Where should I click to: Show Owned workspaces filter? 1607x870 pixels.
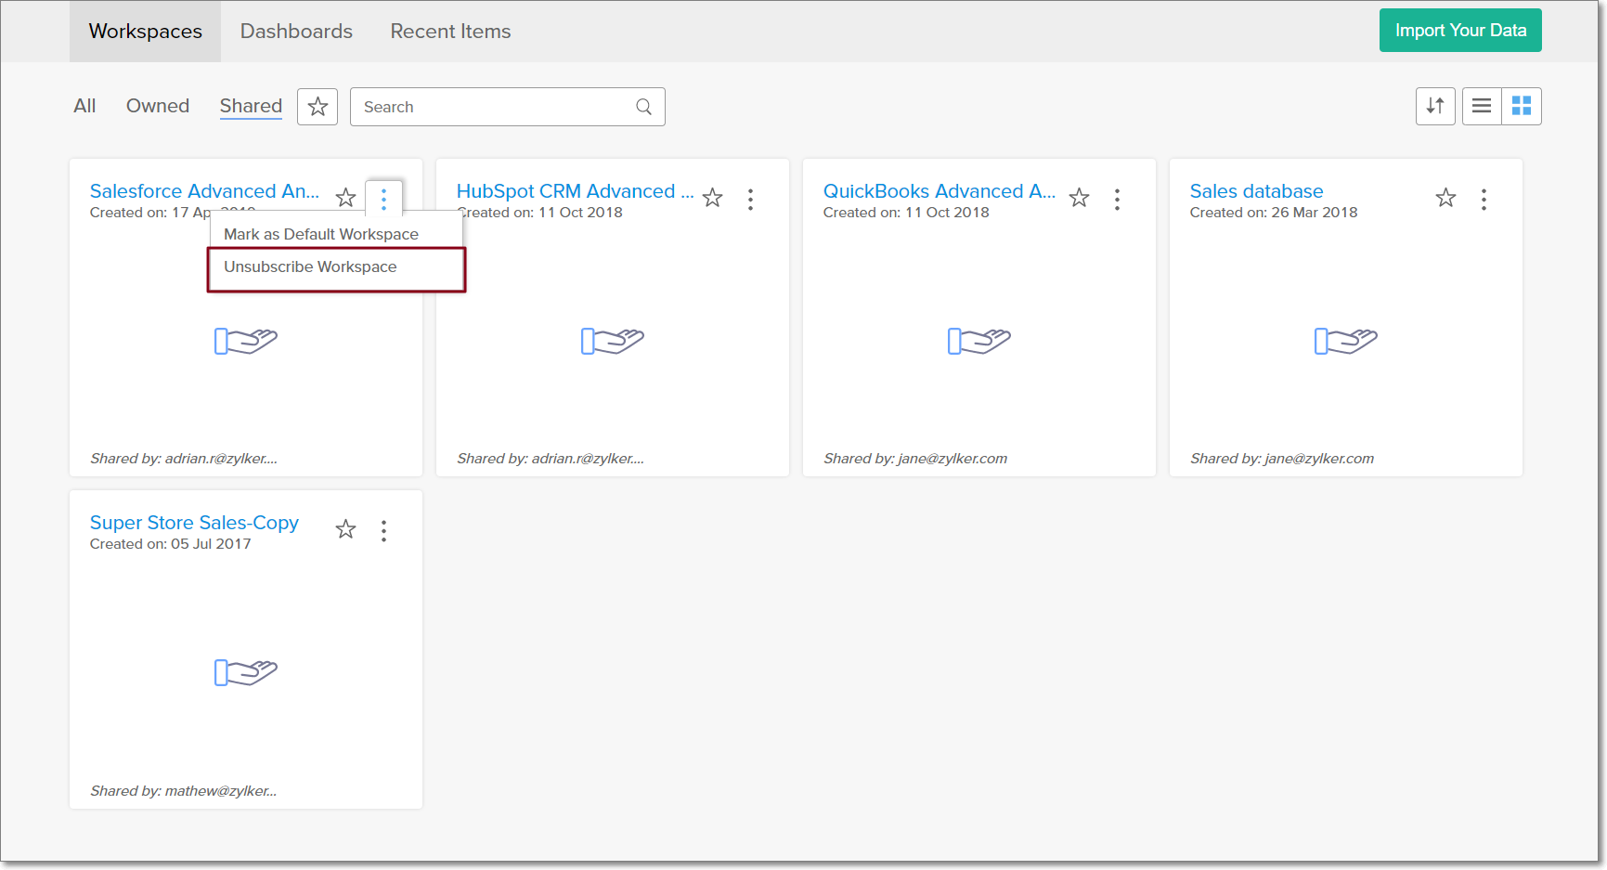[158, 106]
